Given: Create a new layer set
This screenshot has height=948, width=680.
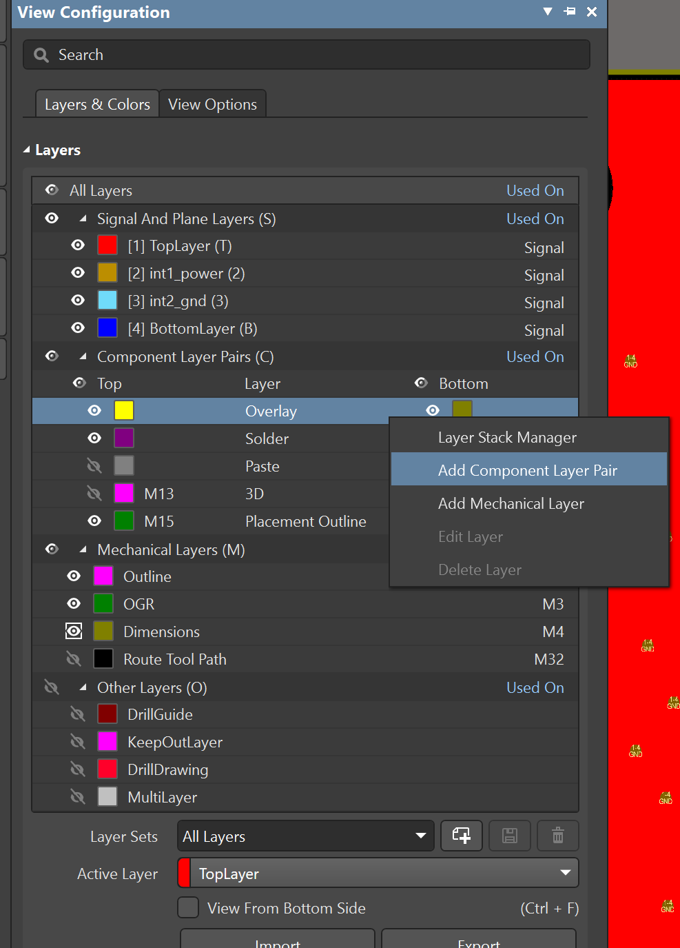Looking at the screenshot, I should tap(462, 836).
